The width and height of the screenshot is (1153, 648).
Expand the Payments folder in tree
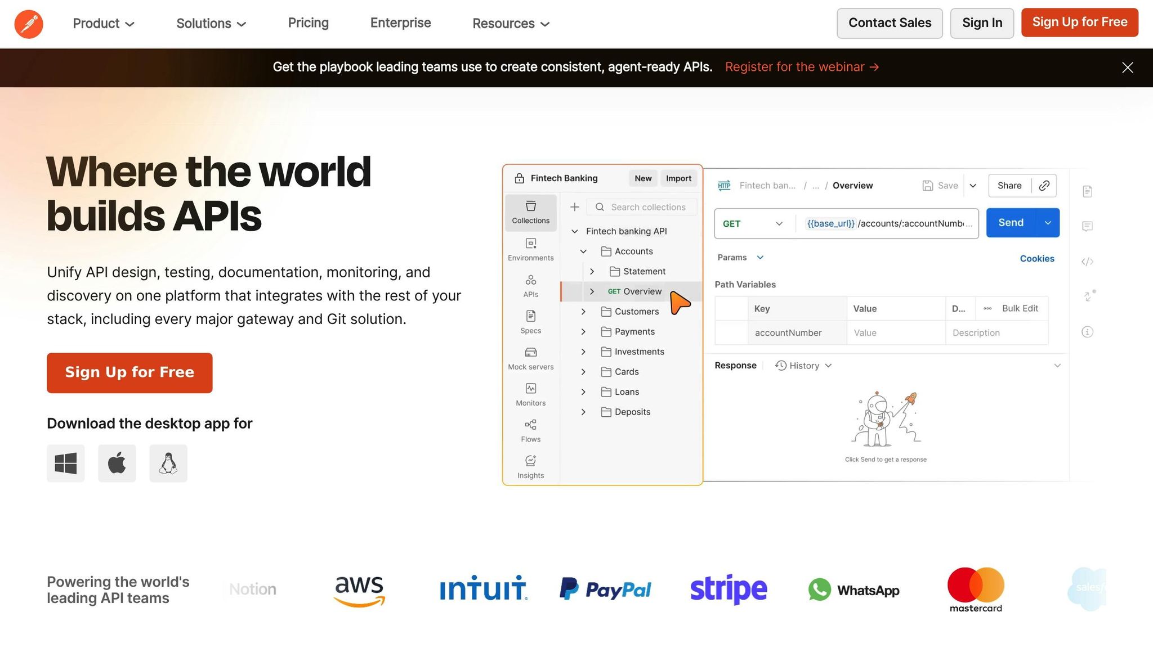[583, 332]
